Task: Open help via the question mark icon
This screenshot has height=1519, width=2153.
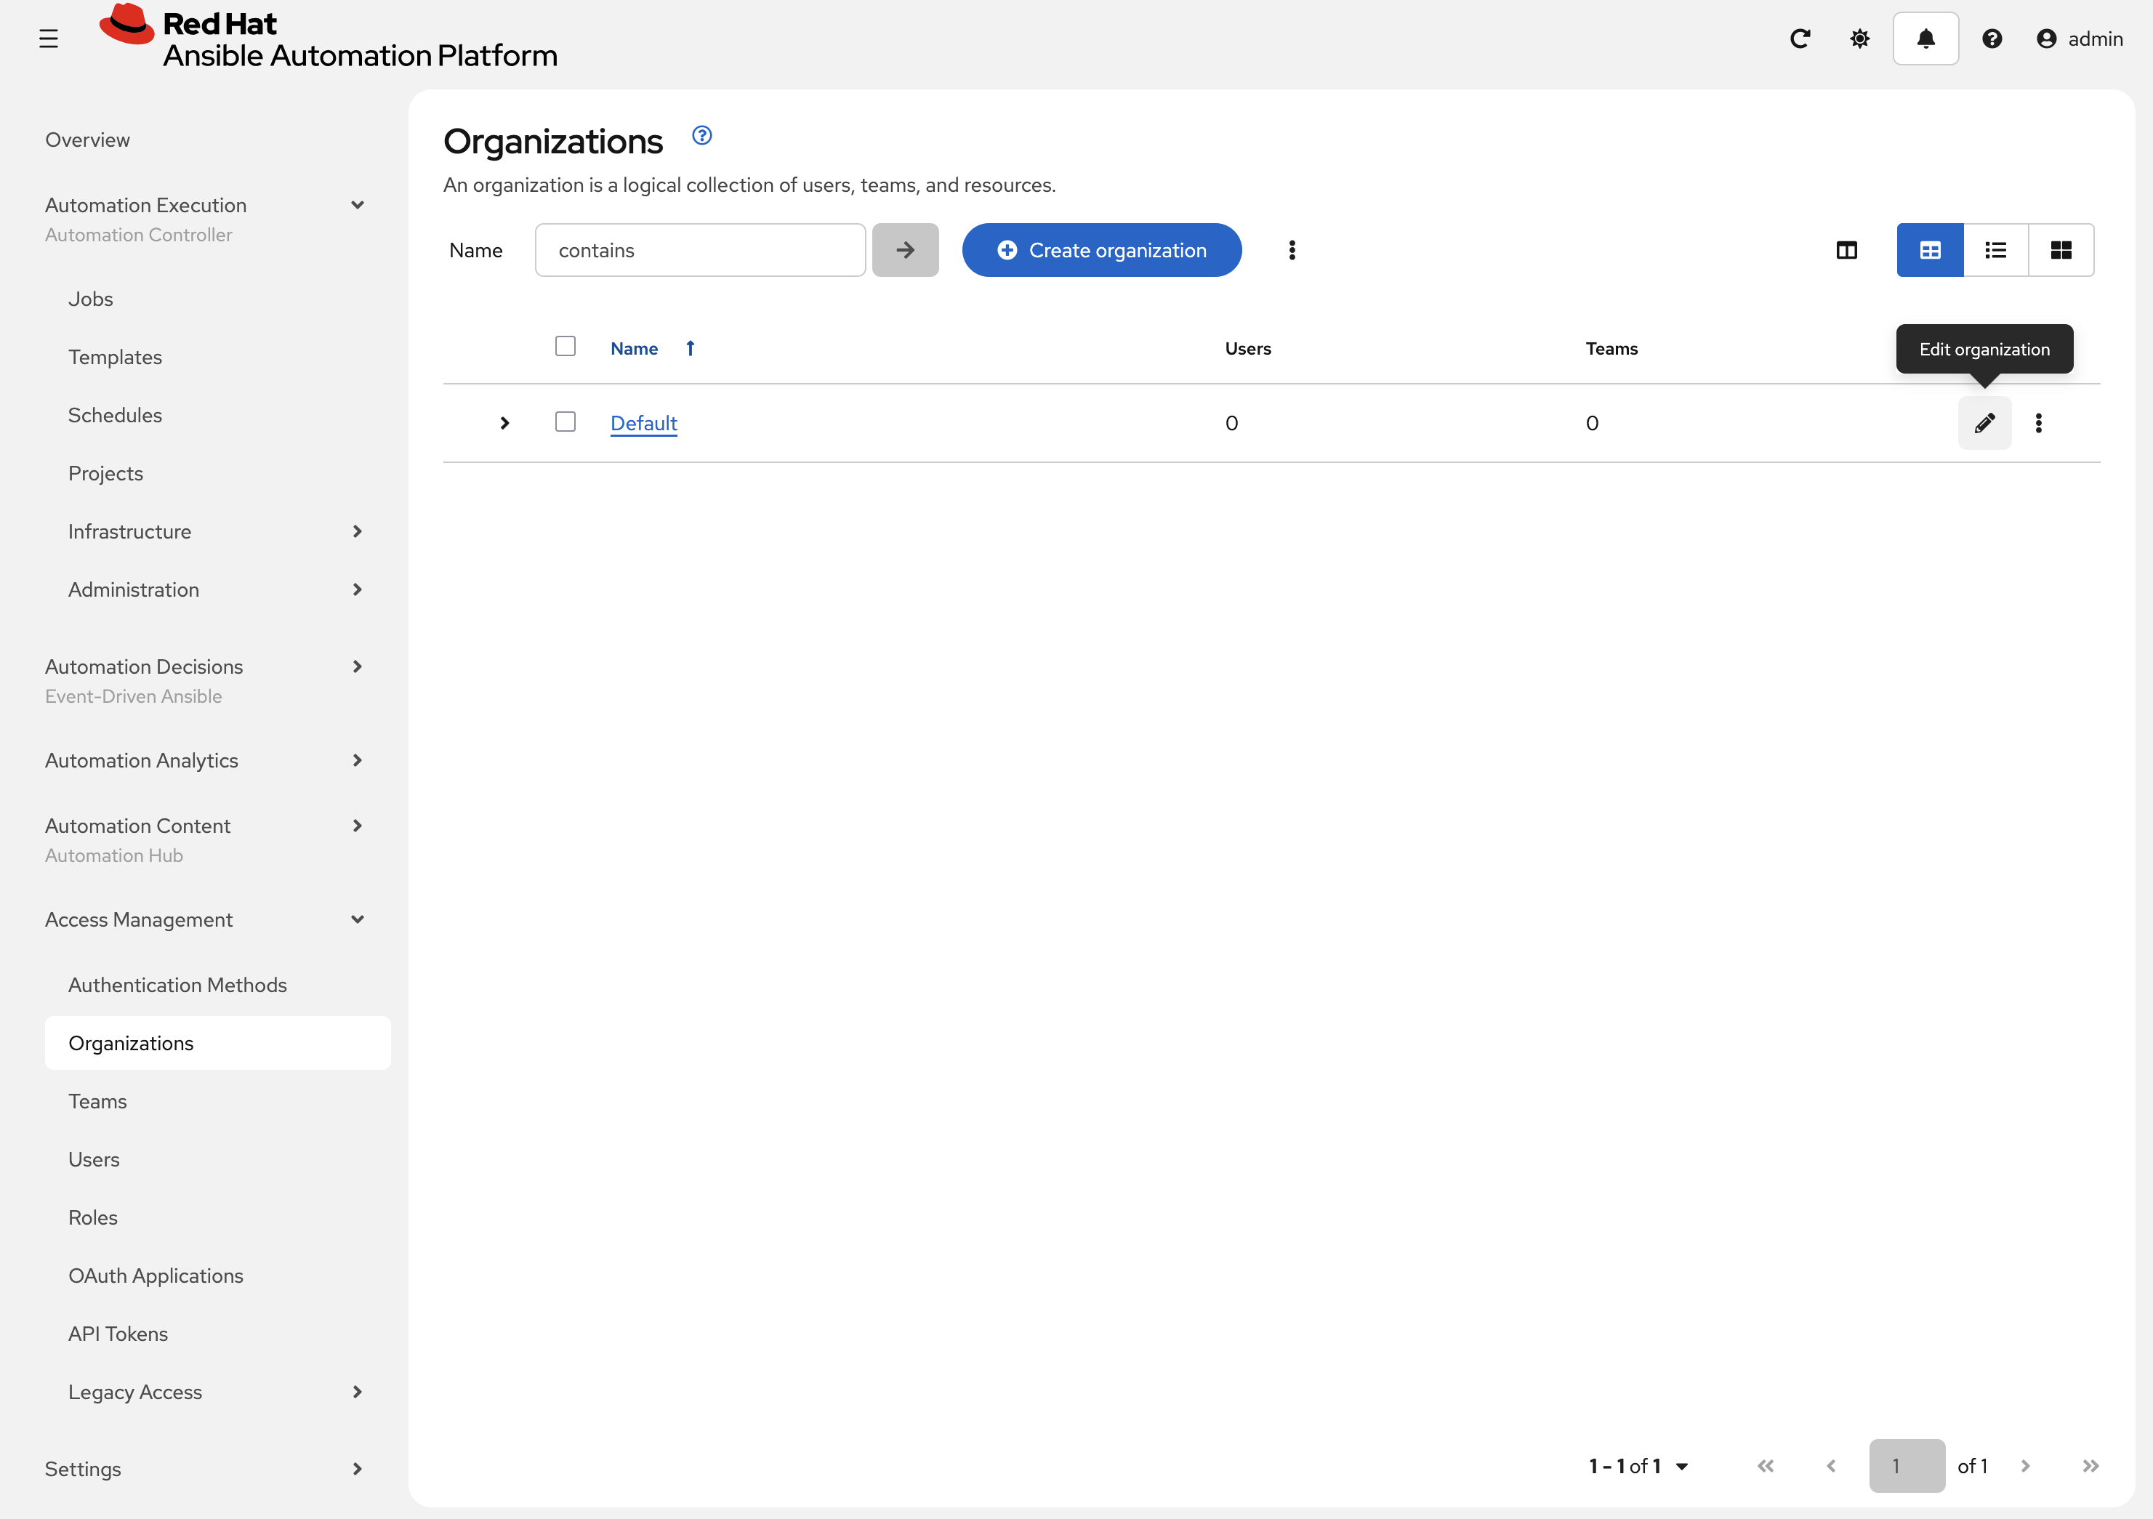Action: [1992, 39]
